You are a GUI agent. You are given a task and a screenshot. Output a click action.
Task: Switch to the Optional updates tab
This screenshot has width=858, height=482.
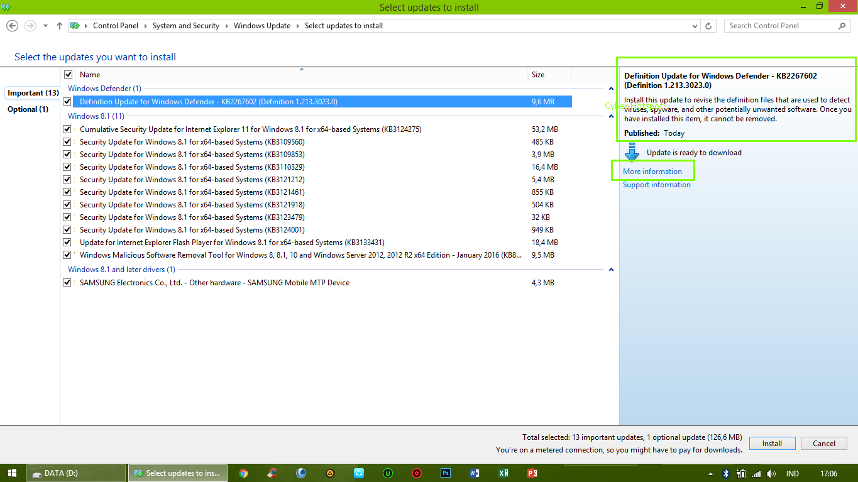pyautogui.click(x=28, y=109)
